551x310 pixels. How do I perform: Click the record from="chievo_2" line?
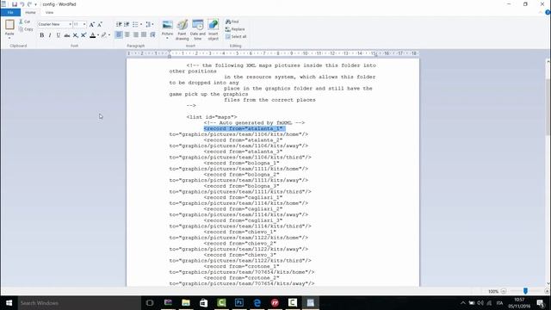pos(240,243)
